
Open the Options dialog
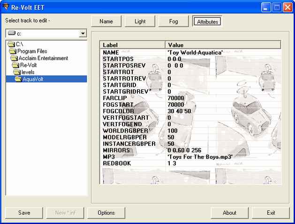point(106,213)
